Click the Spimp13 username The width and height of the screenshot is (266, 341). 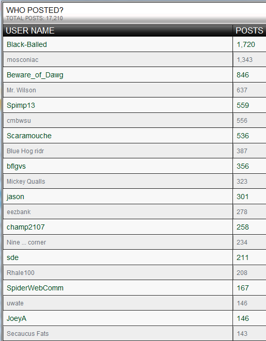(21, 105)
